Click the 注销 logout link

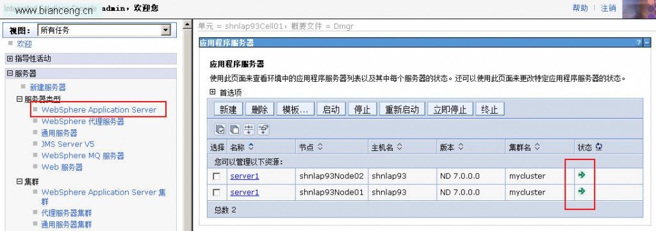[x=609, y=8]
